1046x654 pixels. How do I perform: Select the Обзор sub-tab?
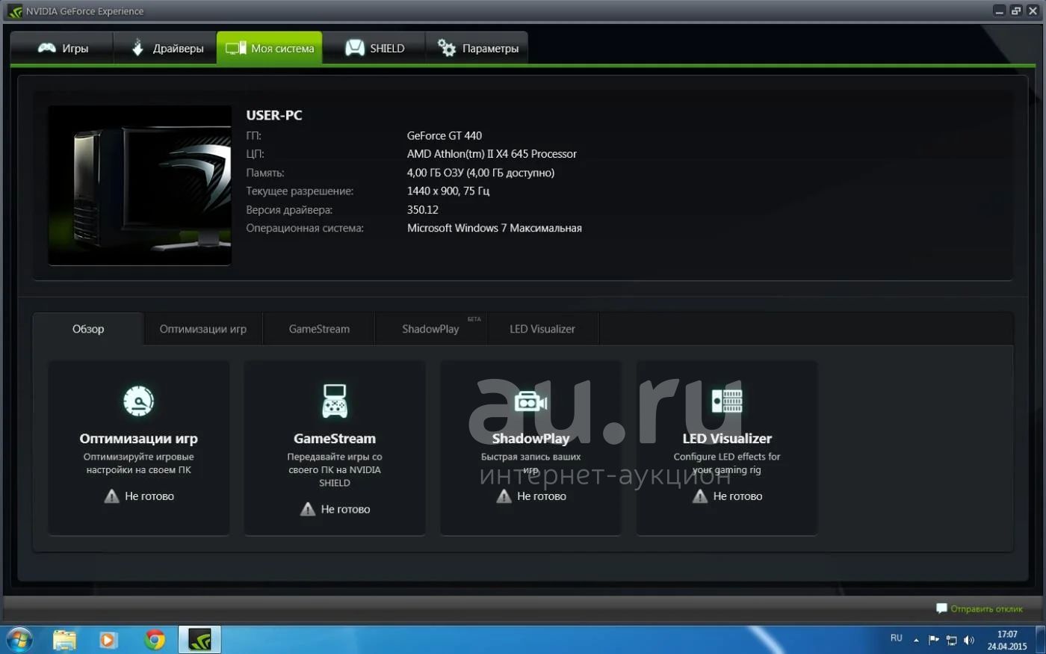(88, 329)
